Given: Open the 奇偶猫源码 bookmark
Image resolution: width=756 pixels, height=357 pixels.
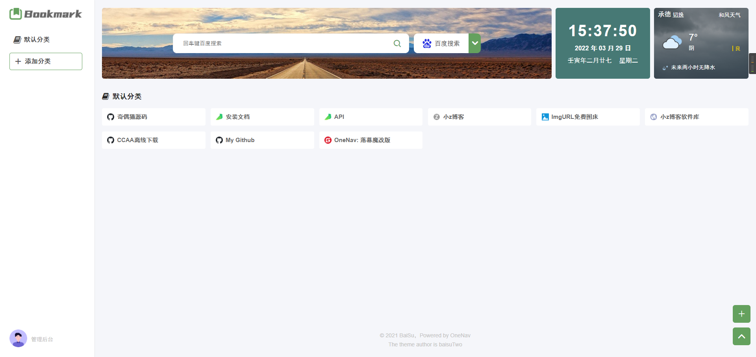Looking at the screenshot, I should [x=154, y=117].
